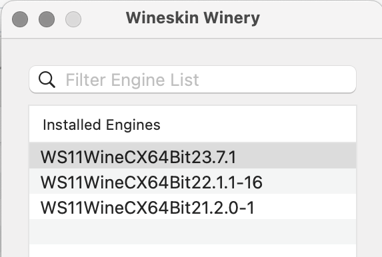The height and width of the screenshot is (257, 382).
Task: Select engine WS11WineCX64Bit23.7.1
Action: (193, 156)
